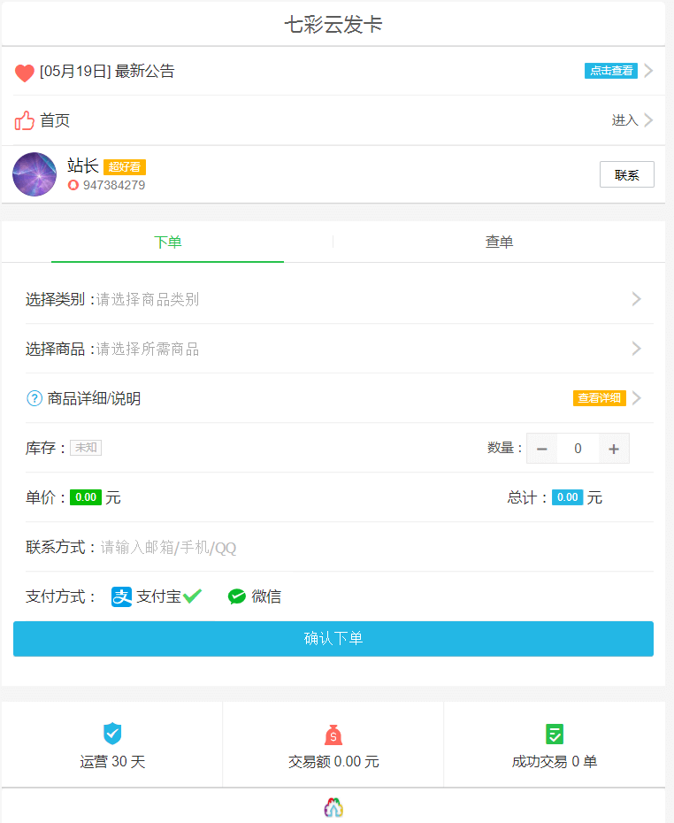Click the red heart announcement icon
674x823 pixels.
(x=25, y=73)
